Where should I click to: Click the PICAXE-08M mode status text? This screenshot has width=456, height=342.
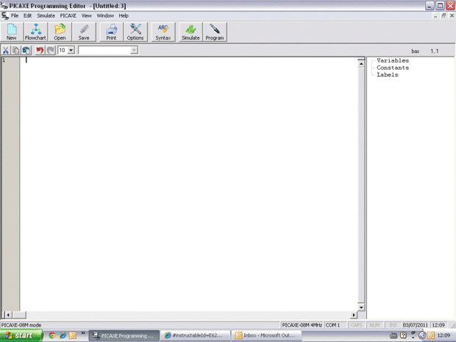click(21, 325)
